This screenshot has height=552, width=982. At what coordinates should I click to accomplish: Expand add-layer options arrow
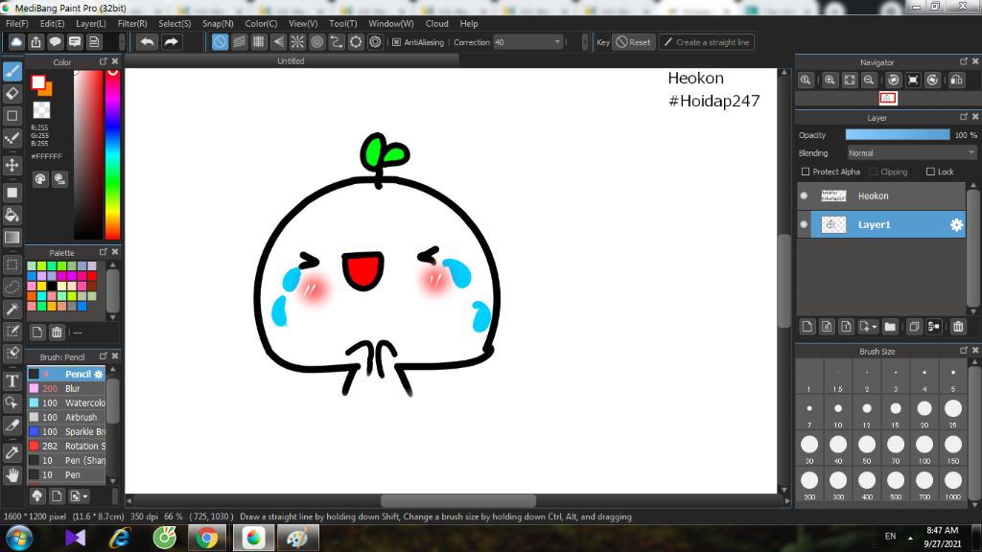point(875,327)
